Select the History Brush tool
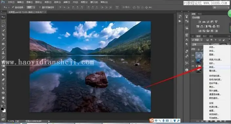The image size is (231, 124). [3, 57]
